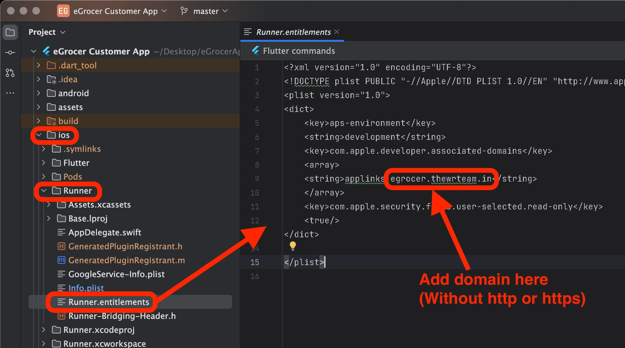The image size is (625, 348).
Task: Click line number 5 in the gutter
Action: click(257, 123)
